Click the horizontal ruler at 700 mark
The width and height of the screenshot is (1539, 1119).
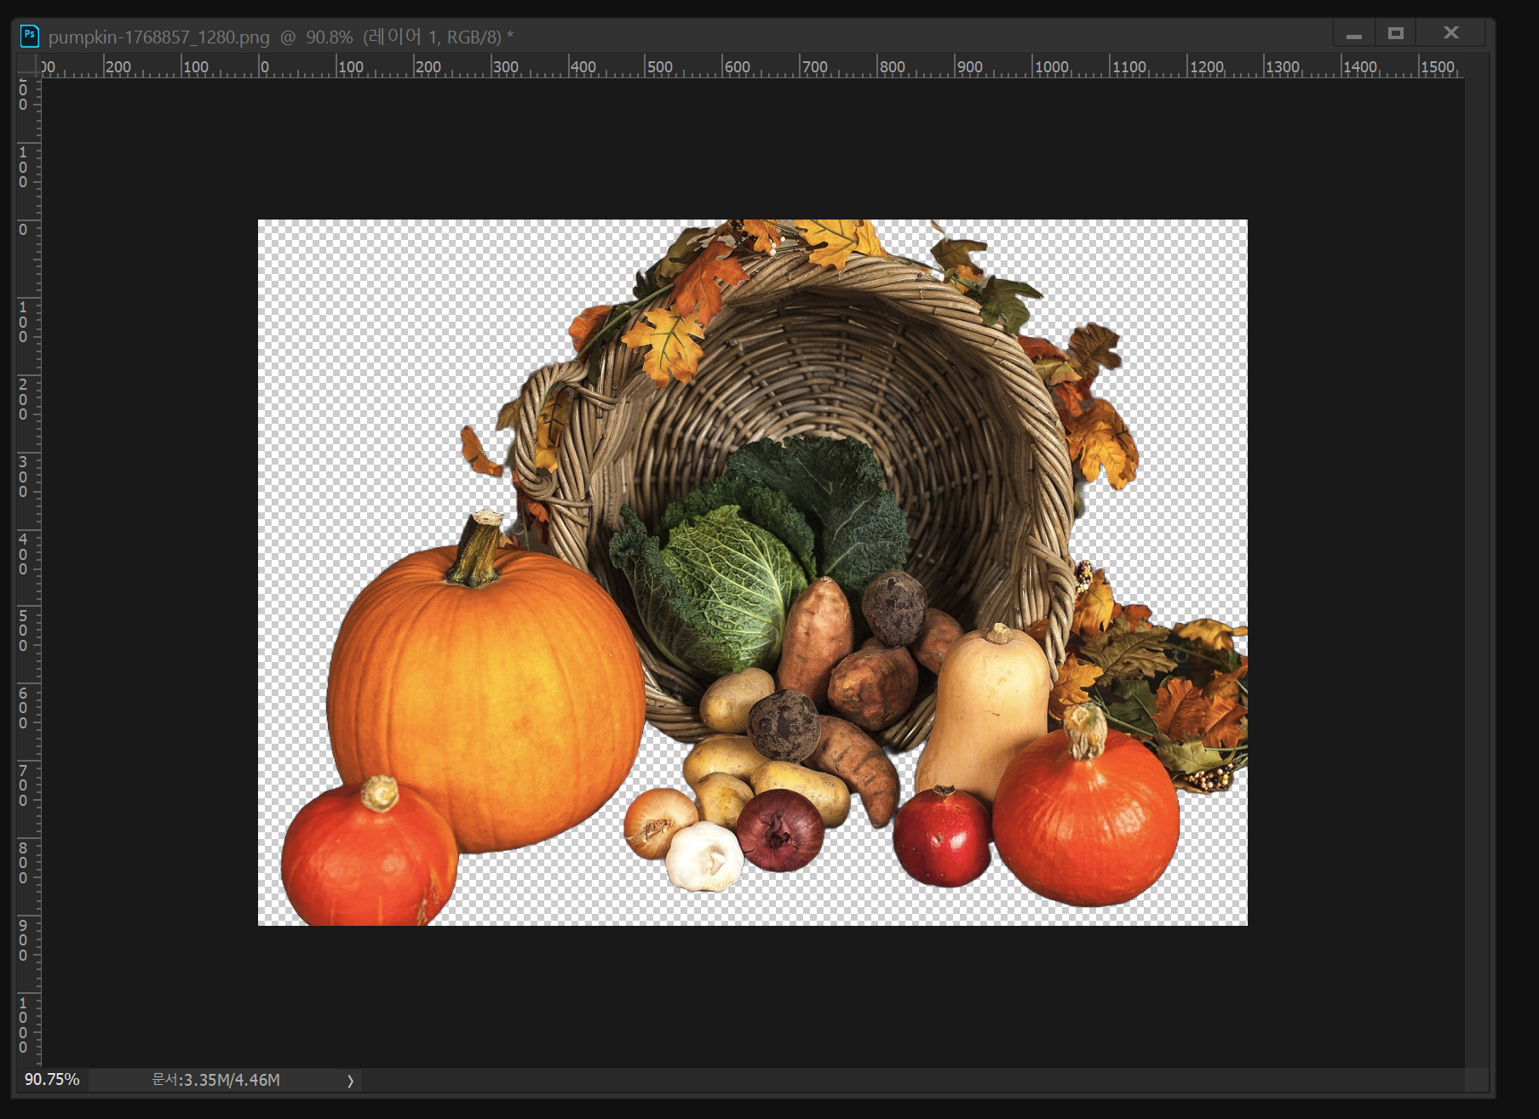point(813,66)
